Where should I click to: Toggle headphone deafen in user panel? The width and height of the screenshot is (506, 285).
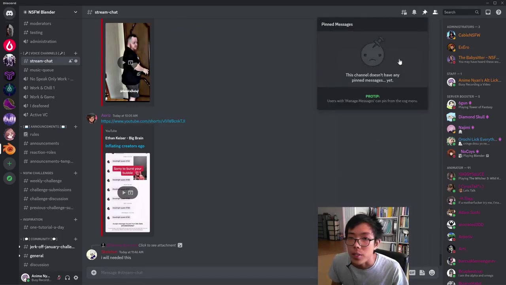tap(67, 278)
